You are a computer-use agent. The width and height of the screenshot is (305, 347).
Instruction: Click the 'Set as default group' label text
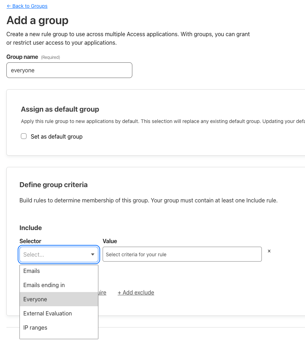tap(57, 136)
